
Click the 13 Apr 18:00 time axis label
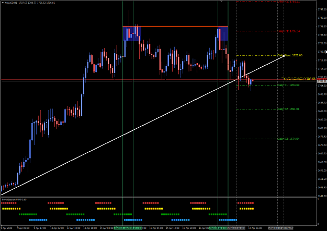click(x=90, y=228)
